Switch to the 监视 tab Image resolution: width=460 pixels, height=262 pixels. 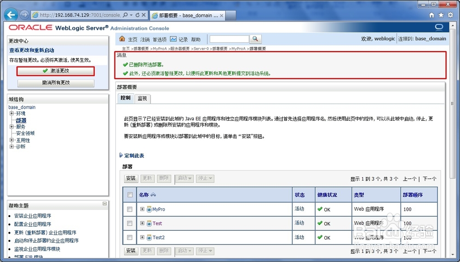142,98
